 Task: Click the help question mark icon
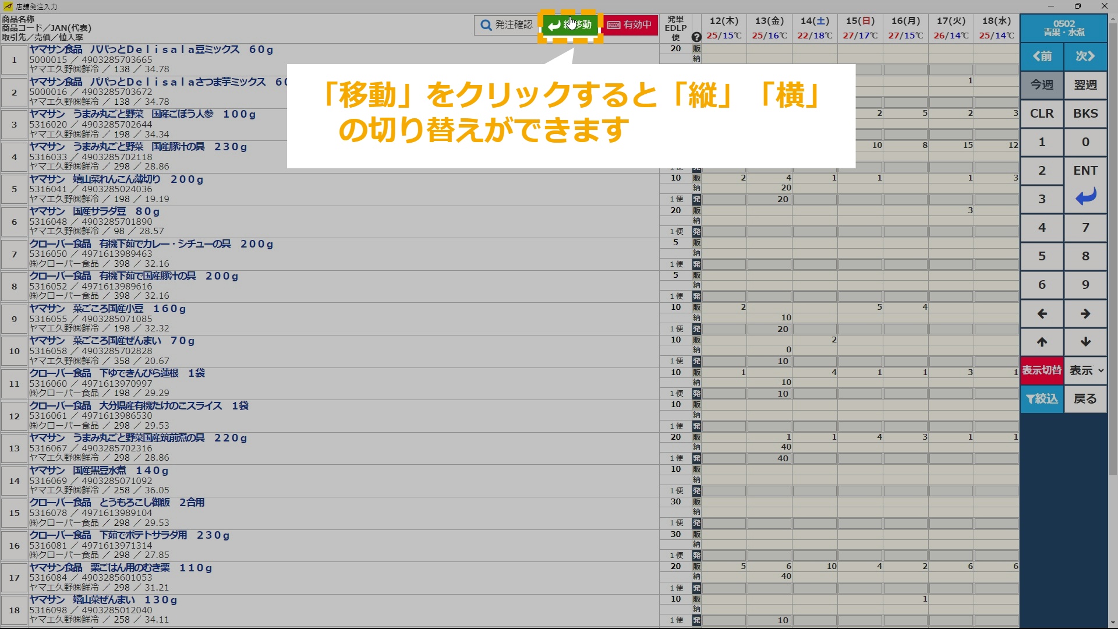(696, 37)
